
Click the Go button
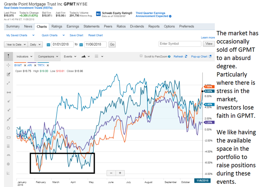[112, 44]
